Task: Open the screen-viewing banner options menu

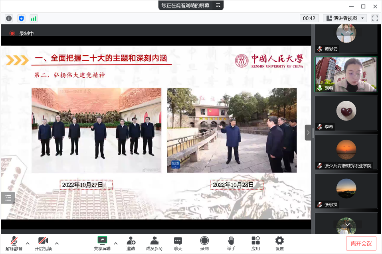Action: (x=218, y=5)
